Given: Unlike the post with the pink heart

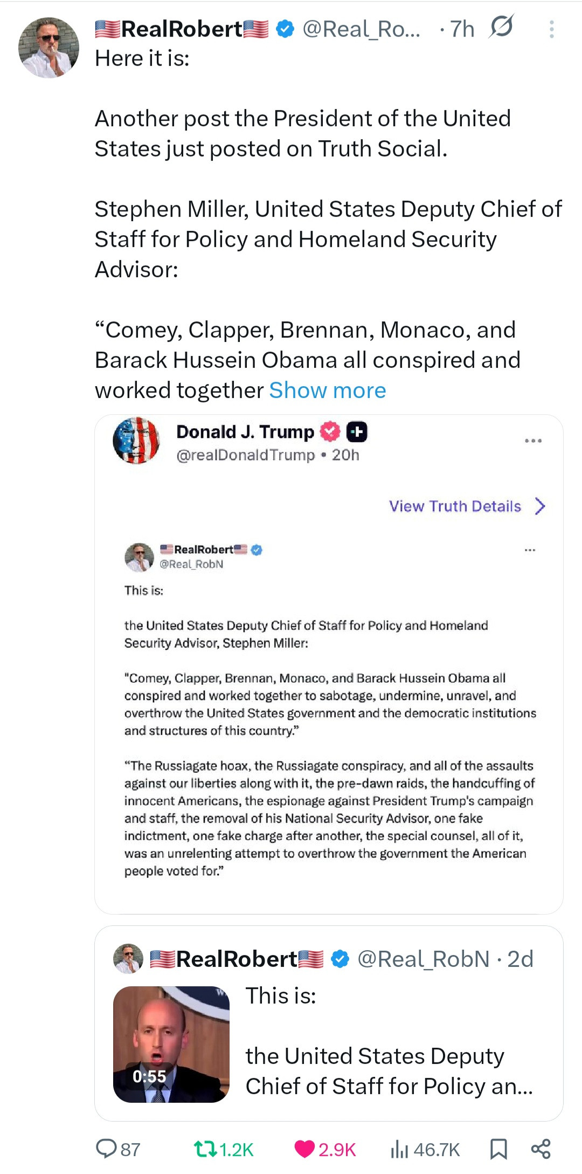Looking at the screenshot, I should click(x=304, y=1149).
